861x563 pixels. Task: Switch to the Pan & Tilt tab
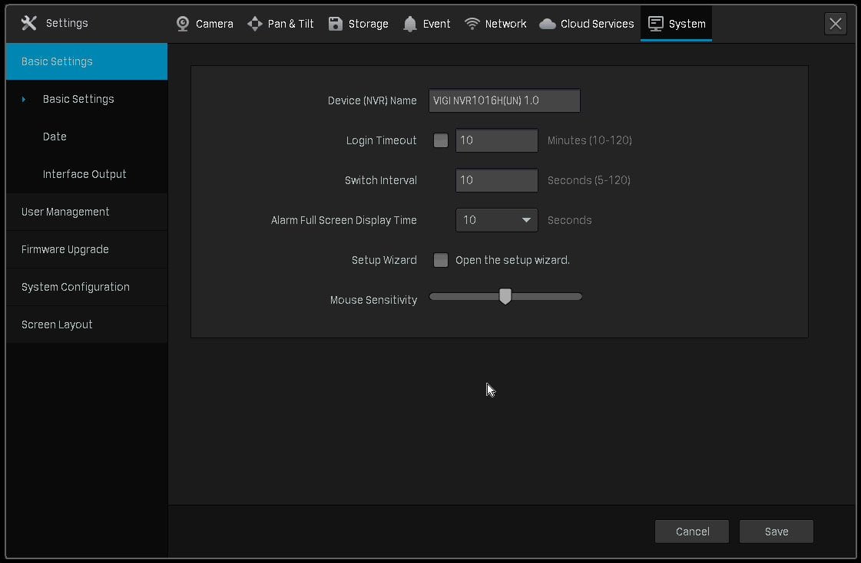click(x=280, y=24)
